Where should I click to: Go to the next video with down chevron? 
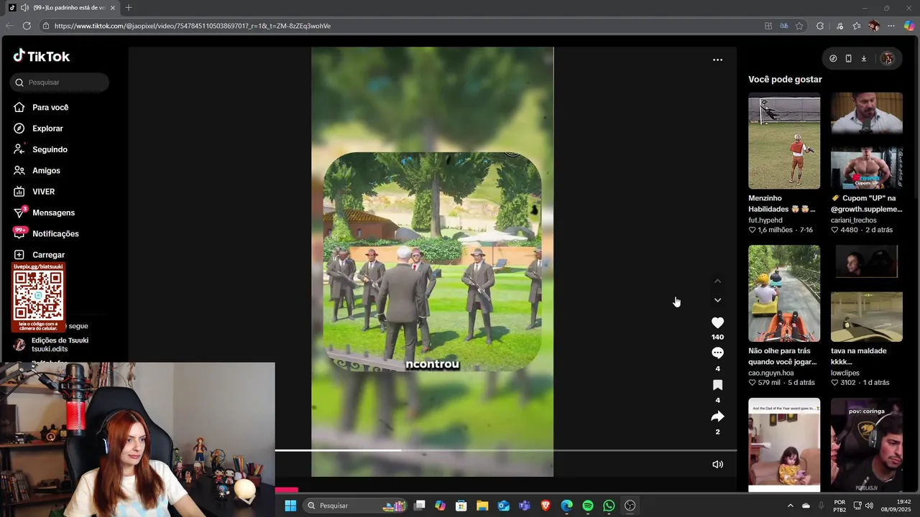[717, 300]
